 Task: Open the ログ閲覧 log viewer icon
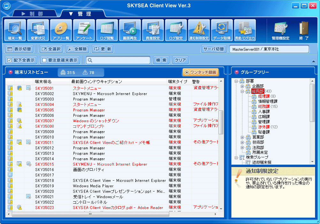pyautogui.click(x=107, y=30)
